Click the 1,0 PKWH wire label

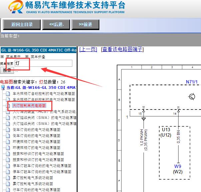pos(142,138)
